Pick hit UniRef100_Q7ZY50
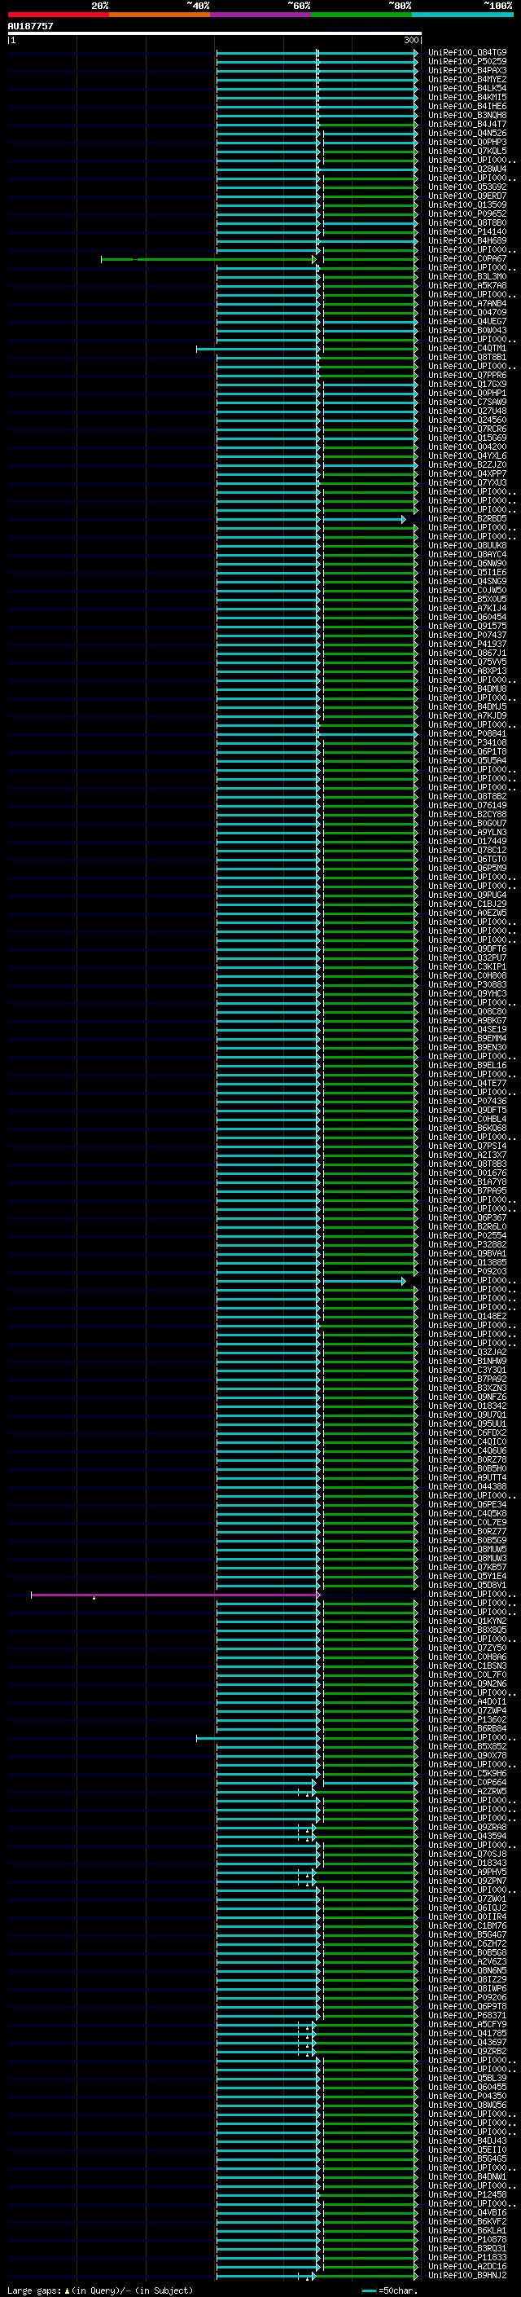This screenshot has width=521, height=2297. coord(467,1648)
